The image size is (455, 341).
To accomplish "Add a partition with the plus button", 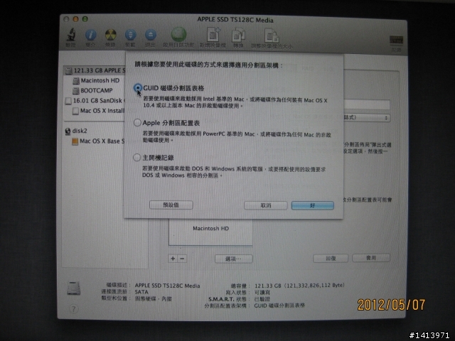I will pyautogui.click(x=173, y=259).
